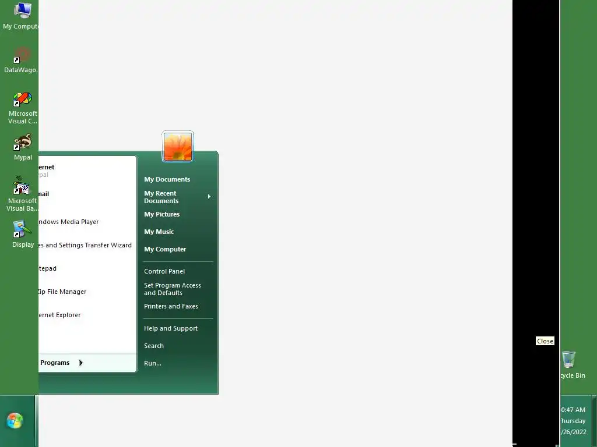Open My Computer in Start menu

tap(165, 249)
